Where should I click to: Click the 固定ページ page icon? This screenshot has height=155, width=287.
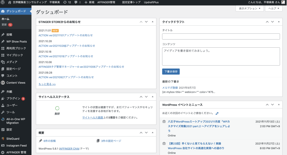point(3,69)
